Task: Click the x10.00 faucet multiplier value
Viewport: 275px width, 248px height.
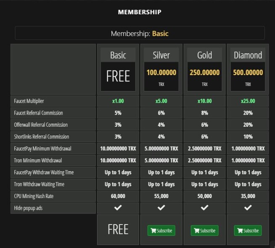Action: pos(205,101)
